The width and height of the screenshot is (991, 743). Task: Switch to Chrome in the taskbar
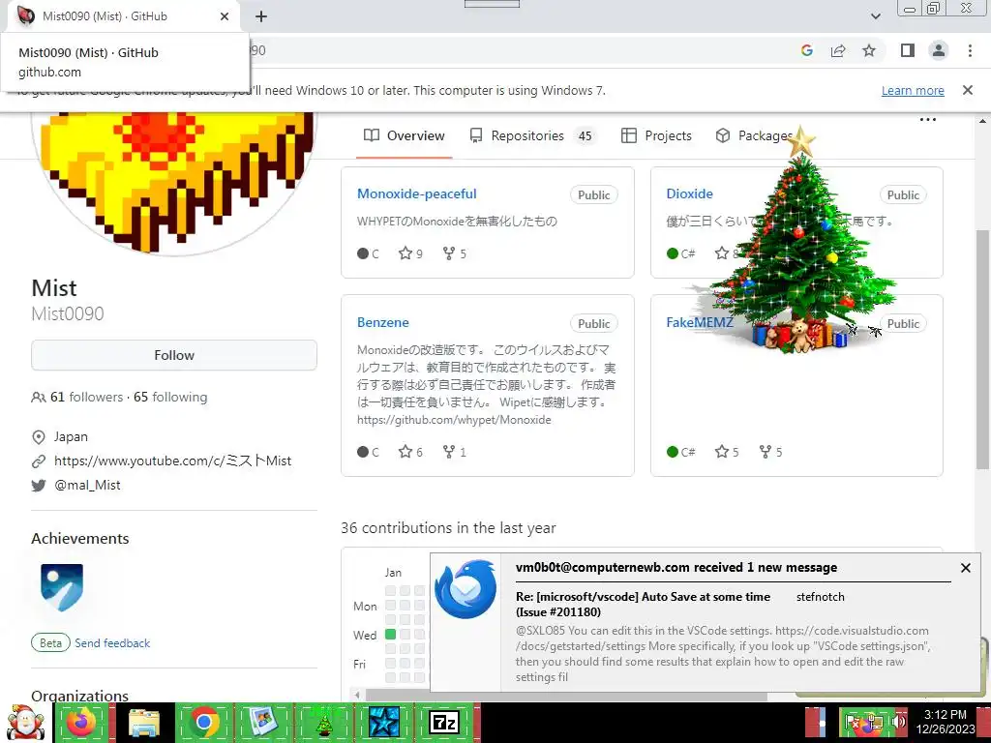coord(203,722)
